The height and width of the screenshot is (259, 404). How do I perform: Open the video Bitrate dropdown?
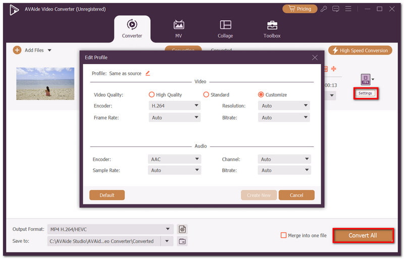click(284, 118)
